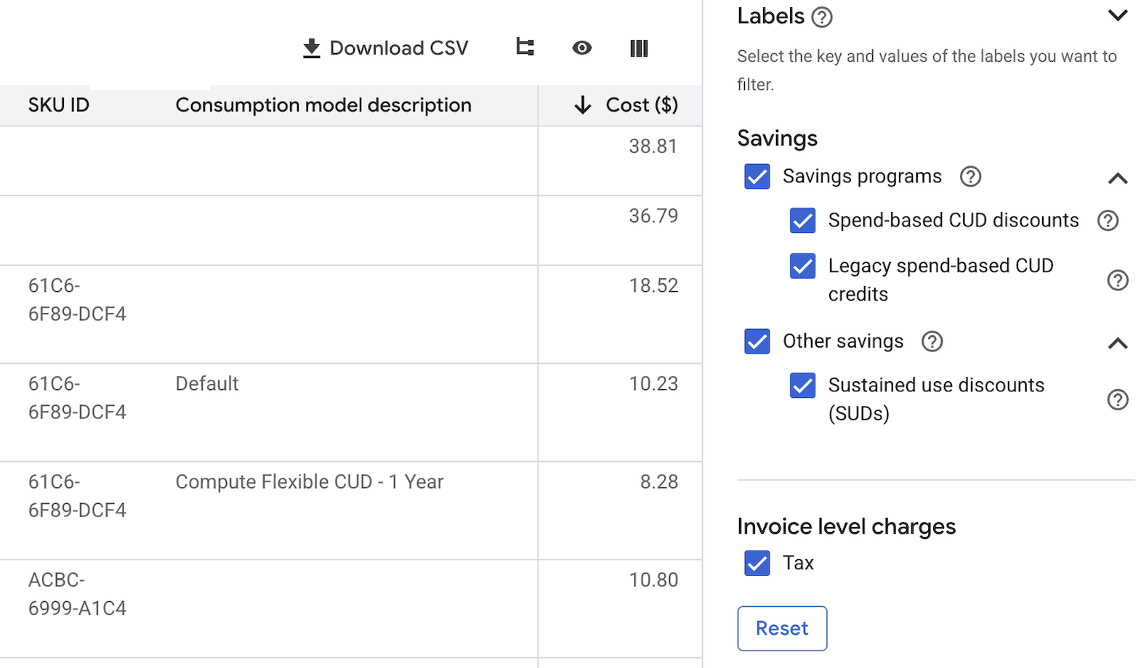1141x668 pixels.
Task: Click the eye visibility icon in toolbar
Action: [x=581, y=48]
